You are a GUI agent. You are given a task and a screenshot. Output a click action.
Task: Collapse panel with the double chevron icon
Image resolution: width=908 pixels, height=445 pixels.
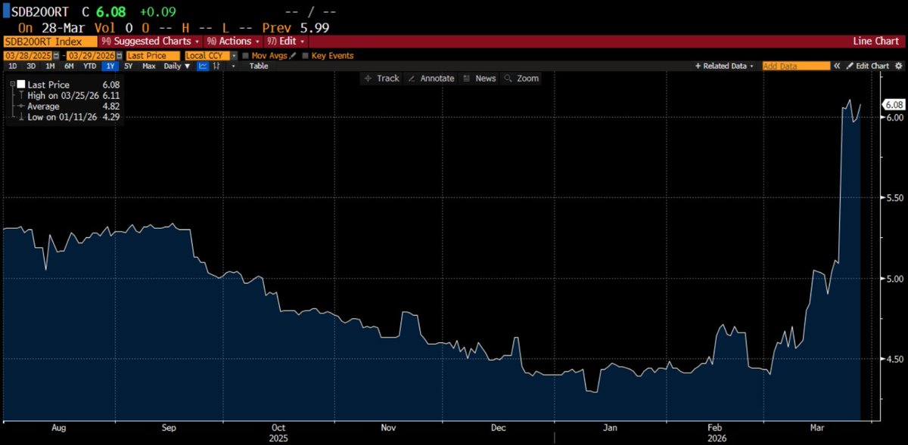point(837,66)
